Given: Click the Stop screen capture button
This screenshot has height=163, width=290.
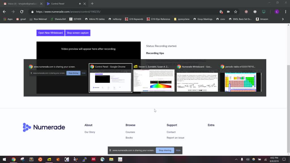Looking at the screenshot, I should point(78,33).
